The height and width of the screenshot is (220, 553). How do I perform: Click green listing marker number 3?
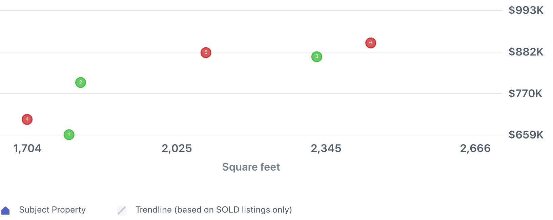click(316, 57)
